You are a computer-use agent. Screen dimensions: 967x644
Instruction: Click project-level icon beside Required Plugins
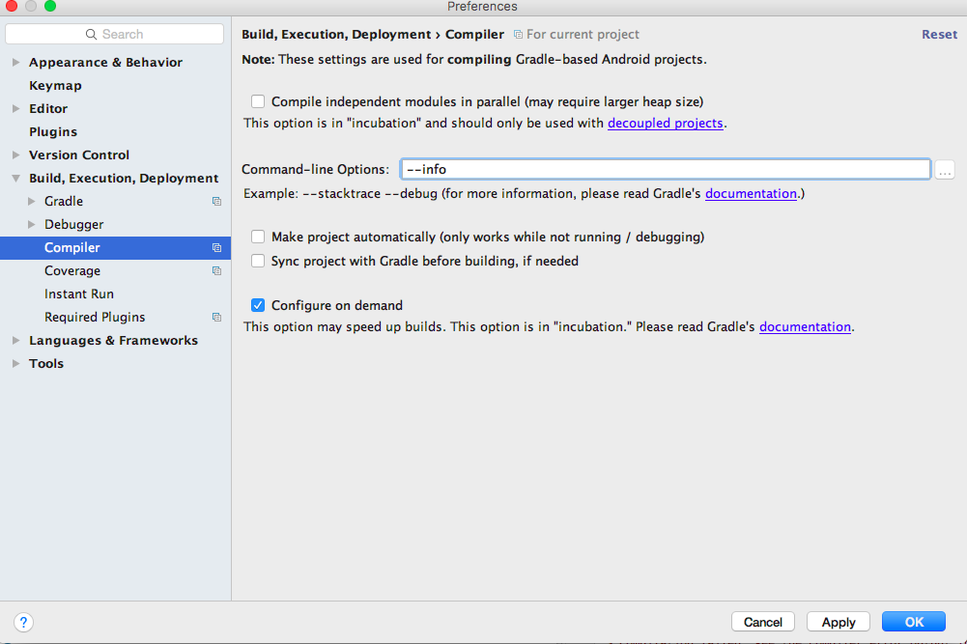(x=216, y=318)
